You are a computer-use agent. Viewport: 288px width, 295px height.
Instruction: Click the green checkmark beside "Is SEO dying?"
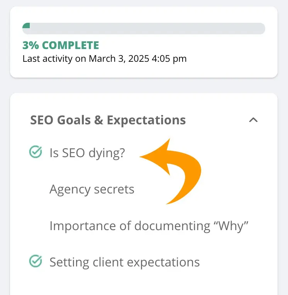36,152
